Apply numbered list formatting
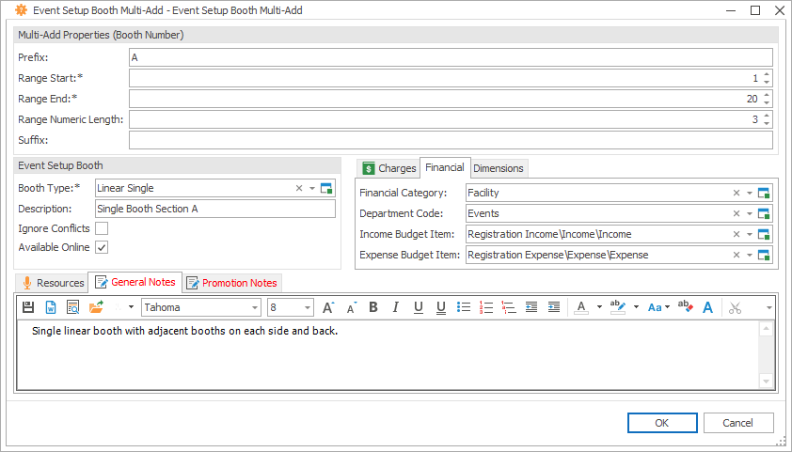 486,307
